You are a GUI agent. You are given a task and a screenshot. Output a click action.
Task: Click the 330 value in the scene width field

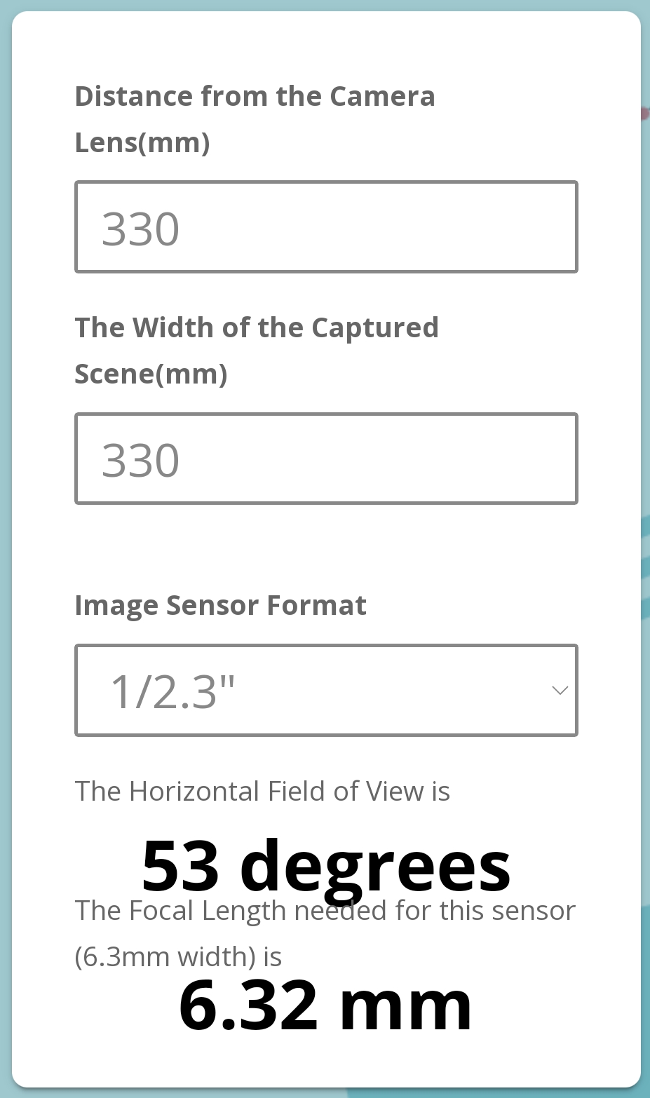(x=141, y=460)
